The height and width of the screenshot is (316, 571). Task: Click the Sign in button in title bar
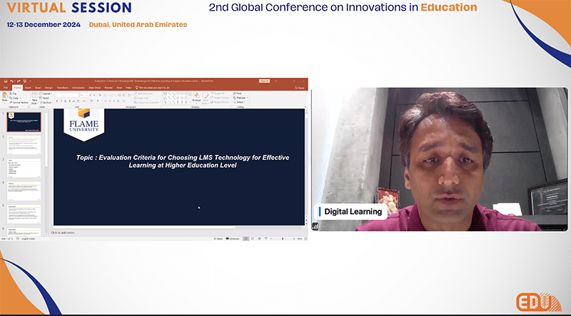point(264,81)
